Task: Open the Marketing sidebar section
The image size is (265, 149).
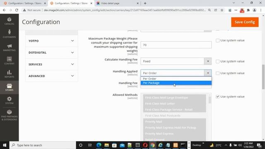Action: (9, 48)
